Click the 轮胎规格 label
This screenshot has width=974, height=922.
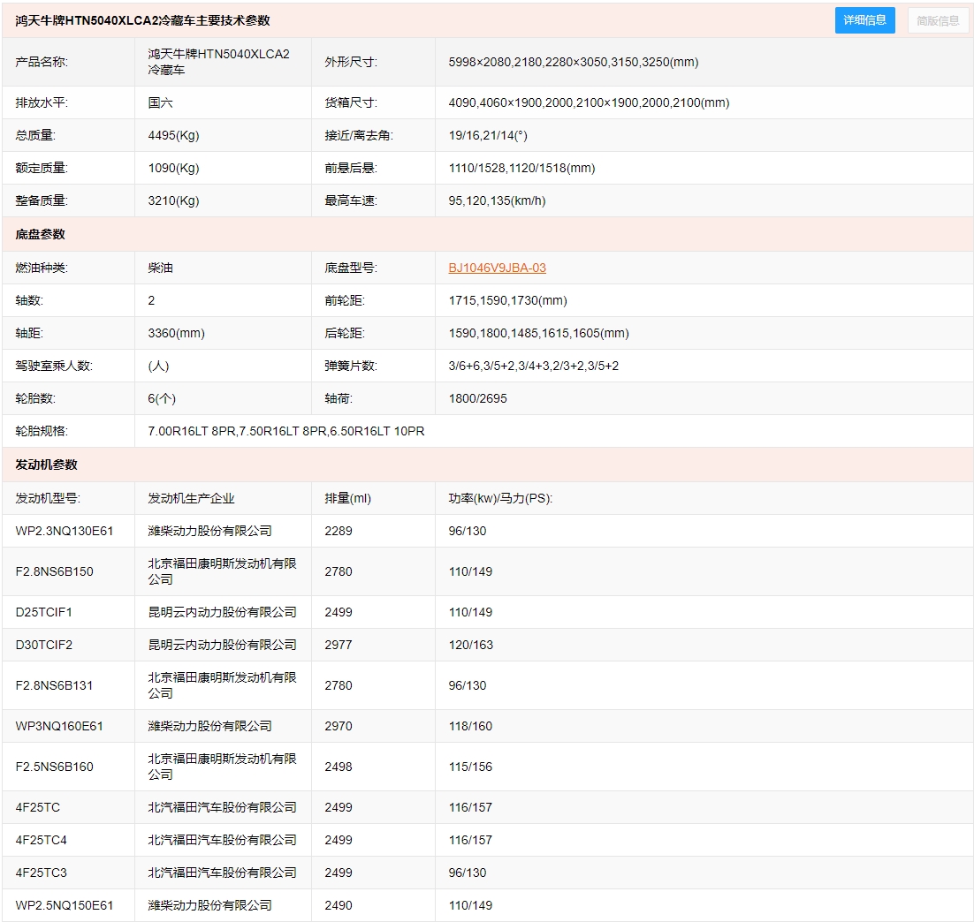[42, 431]
